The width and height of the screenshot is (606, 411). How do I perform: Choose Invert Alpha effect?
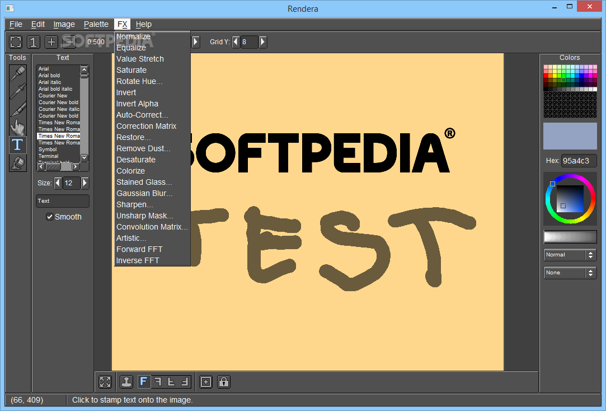pos(152,104)
